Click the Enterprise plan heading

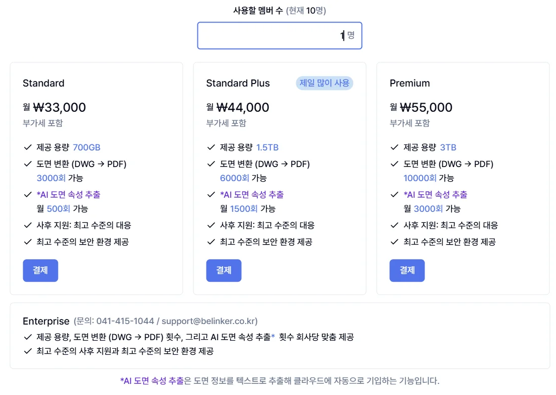tap(46, 321)
